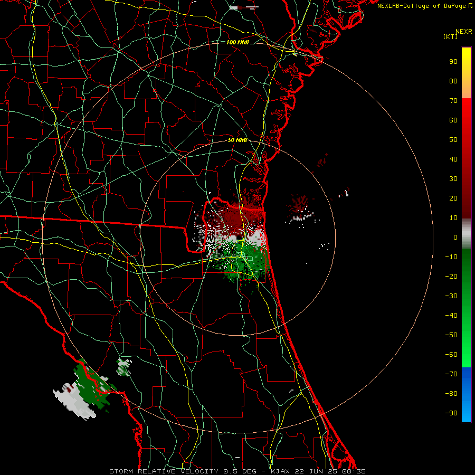Click the "50 NMI" range ring label
Viewport: 475px width, 475px height.
click(x=237, y=140)
